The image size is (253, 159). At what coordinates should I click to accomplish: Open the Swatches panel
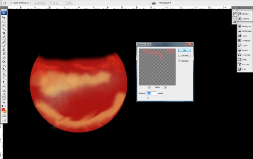[x=245, y=41]
